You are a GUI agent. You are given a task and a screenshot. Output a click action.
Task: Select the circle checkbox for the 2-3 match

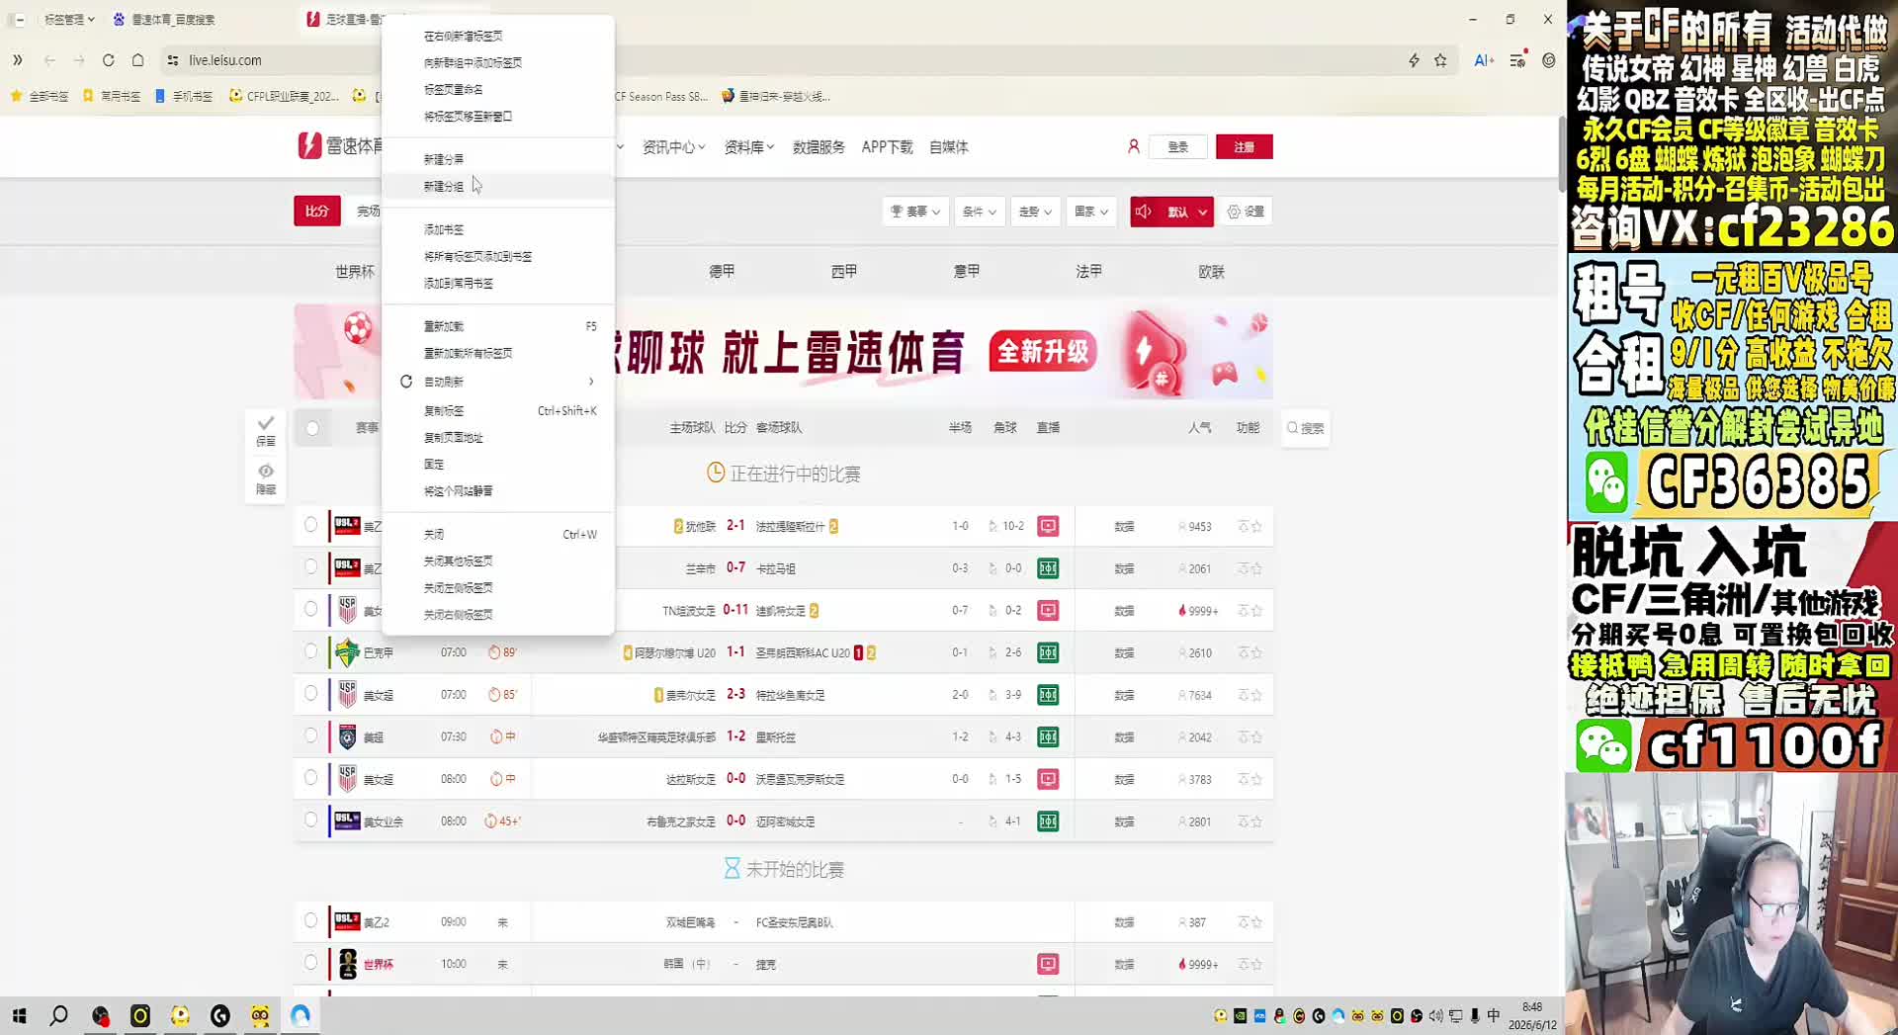pos(311,694)
